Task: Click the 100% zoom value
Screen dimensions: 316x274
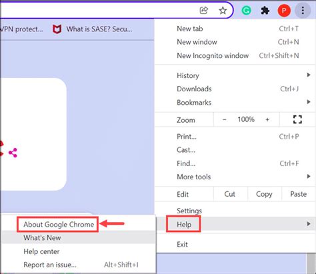Action: pos(246,119)
